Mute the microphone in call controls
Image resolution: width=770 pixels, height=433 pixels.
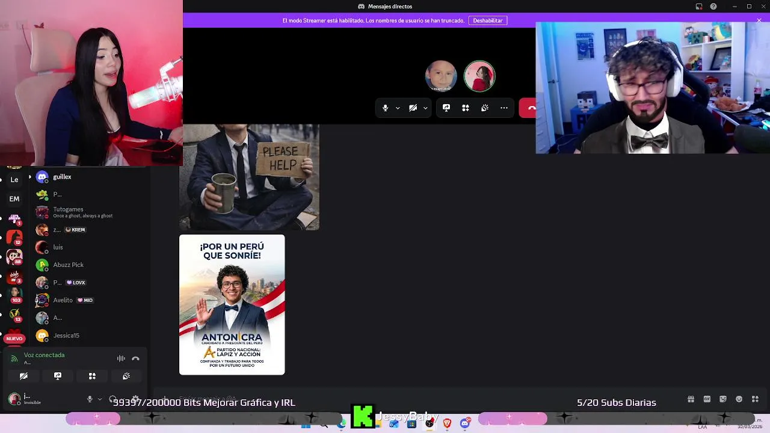coord(386,108)
